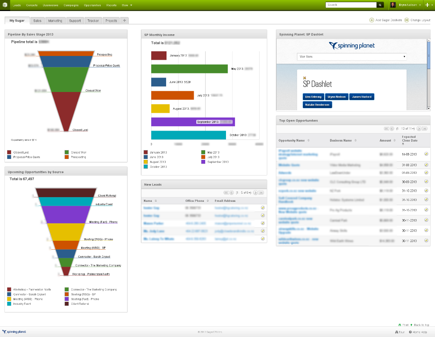Open the Main Menu dropdown in SP Dashlet
This screenshot has height=337, width=435.
tap(352, 56)
